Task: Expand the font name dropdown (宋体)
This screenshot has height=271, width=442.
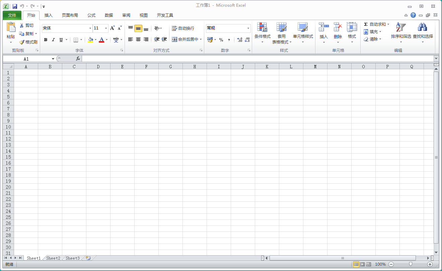Action: [x=90, y=28]
